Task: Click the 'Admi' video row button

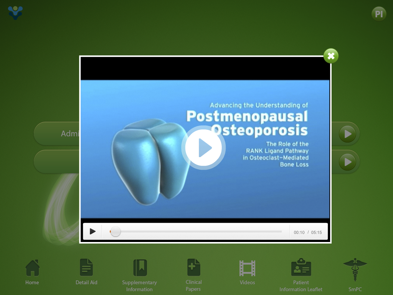Action: (57, 133)
